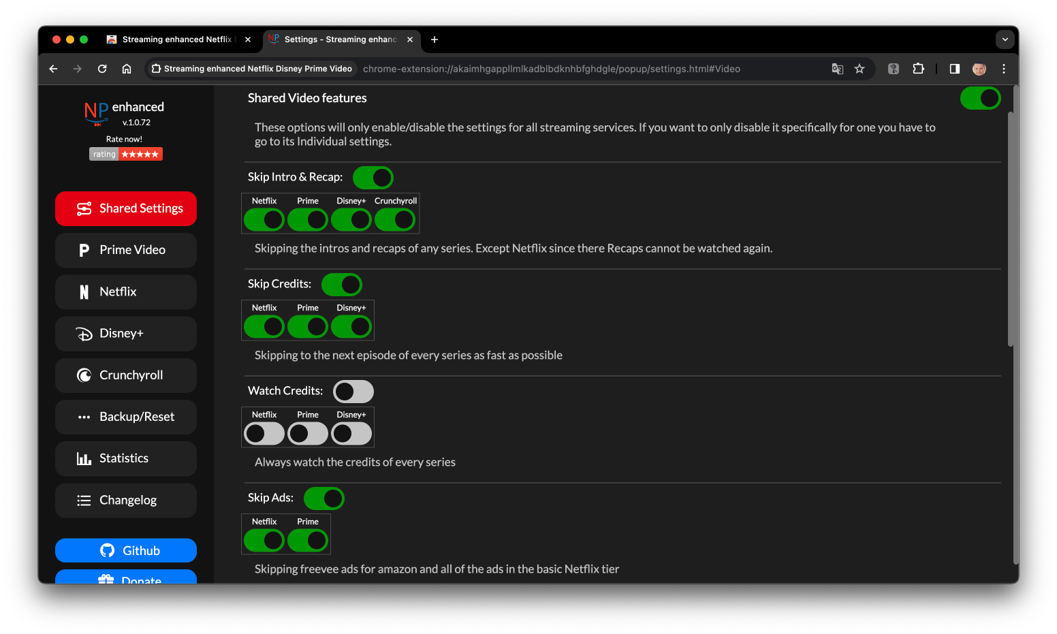
Task: Disable Skip Ads for Netflix
Action: click(264, 541)
